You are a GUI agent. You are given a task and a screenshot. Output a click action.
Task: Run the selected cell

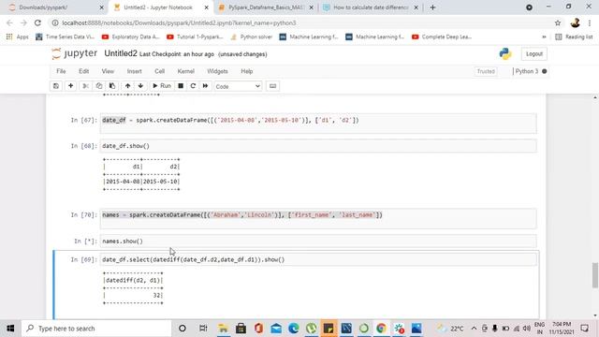coord(162,86)
